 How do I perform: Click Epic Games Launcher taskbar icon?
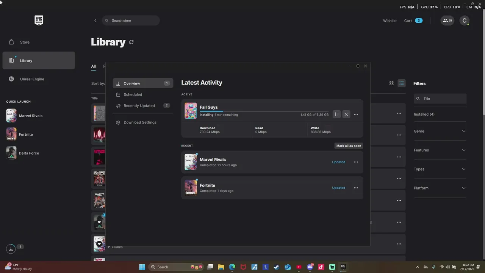[343, 267]
